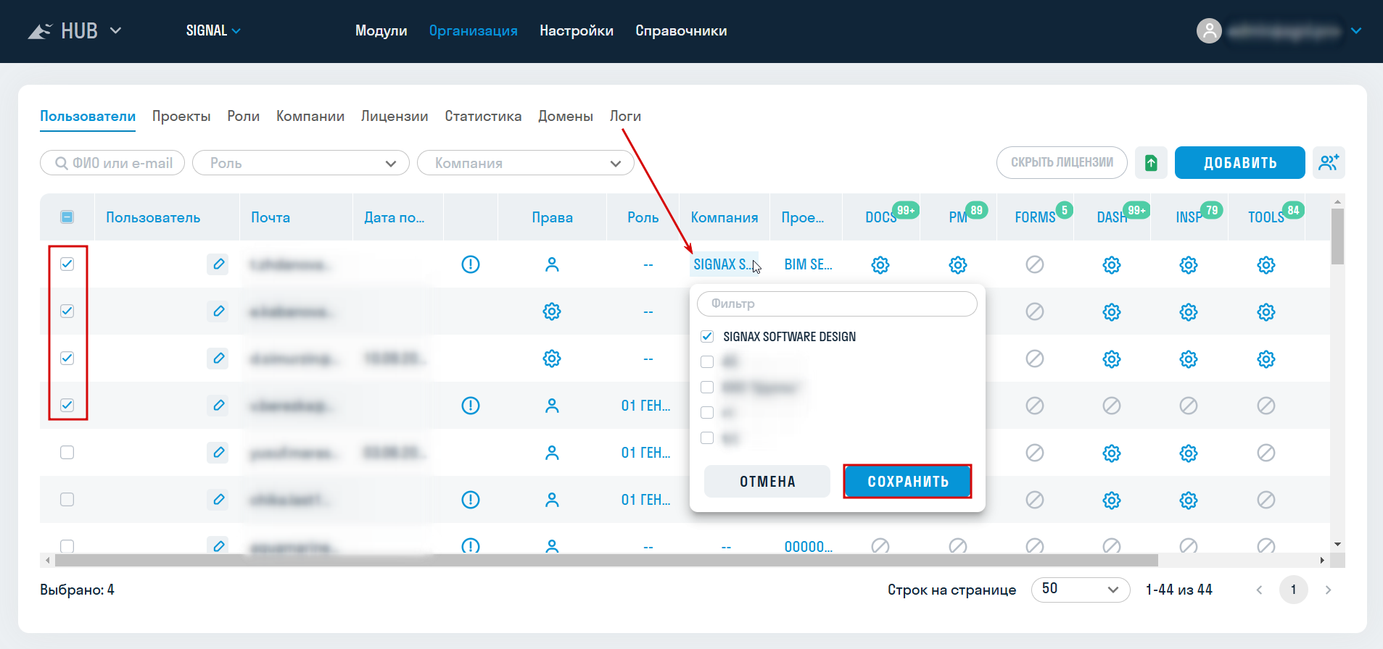Click the green upload/export icon button
This screenshot has width=1383, height=649.
tap(1151, 163)
